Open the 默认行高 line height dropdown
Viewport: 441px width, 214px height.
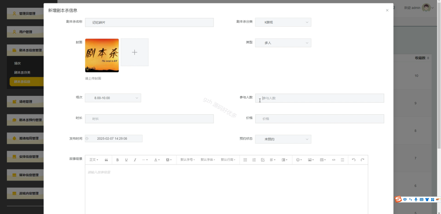(228, 160)
